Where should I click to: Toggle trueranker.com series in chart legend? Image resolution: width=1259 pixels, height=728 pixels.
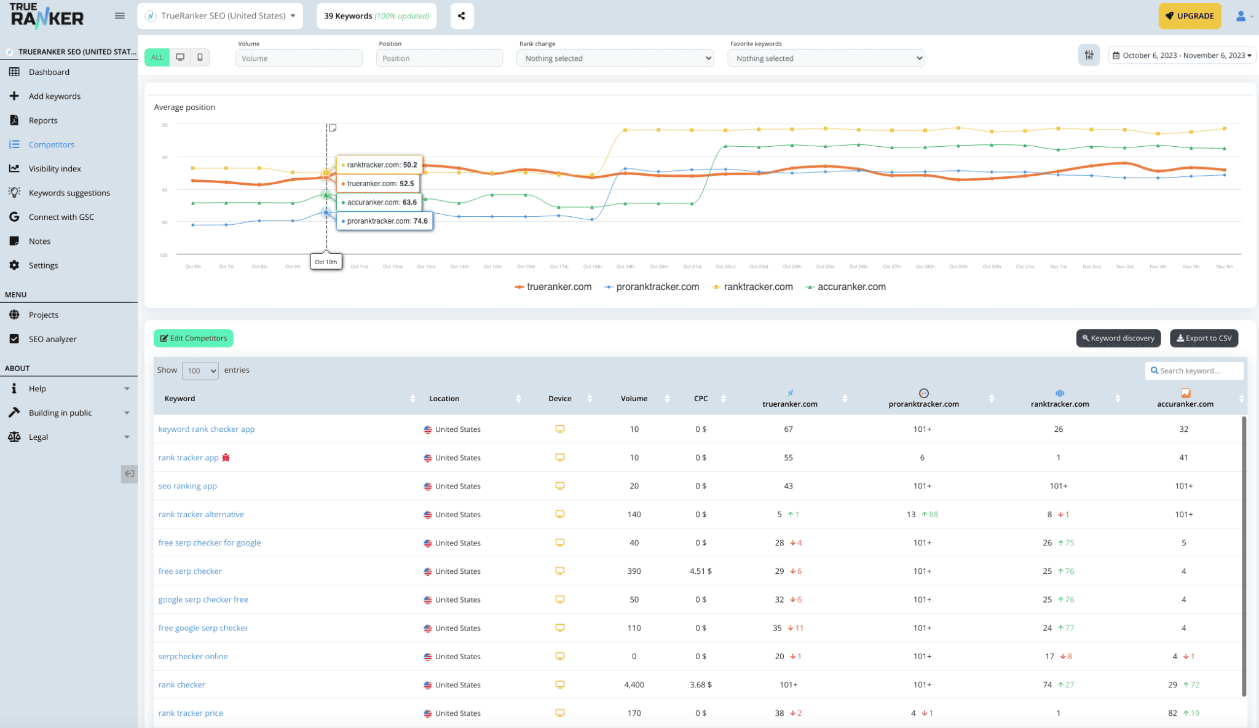click(x=553, y=287)
